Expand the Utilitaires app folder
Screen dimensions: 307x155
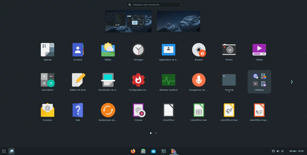click(x=259, y=81)
